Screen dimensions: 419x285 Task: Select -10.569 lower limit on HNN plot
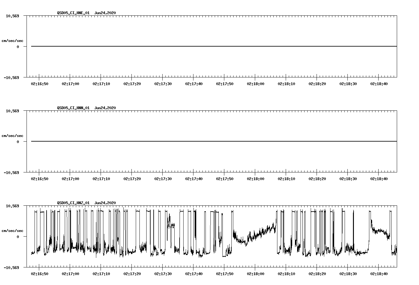pyautogui.click(x=11, y=172)
